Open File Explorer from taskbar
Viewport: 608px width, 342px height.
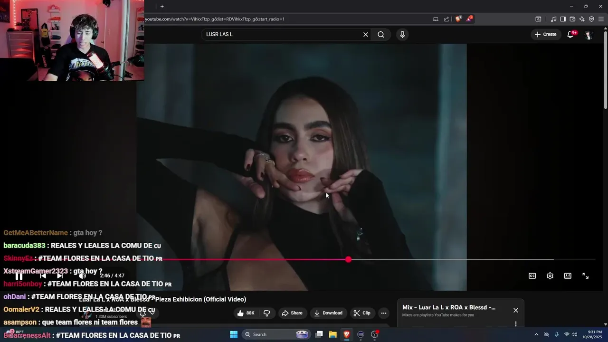pos(333,334)
